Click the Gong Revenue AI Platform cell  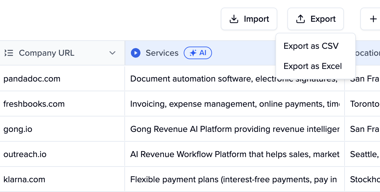tap(235, 129)
